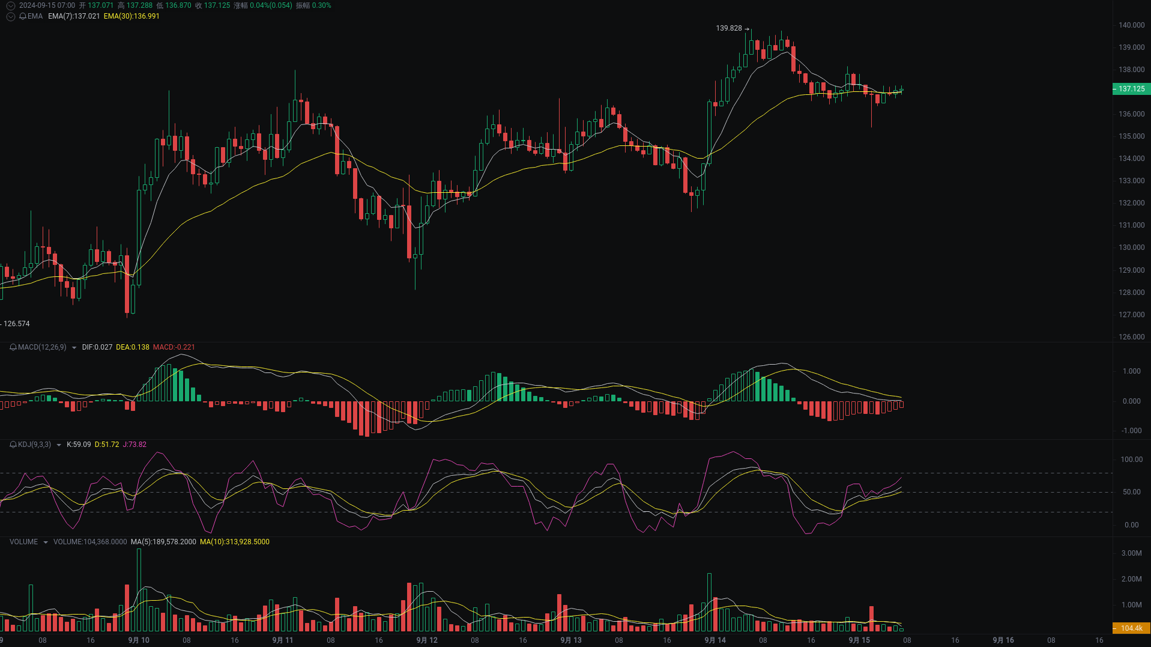Click the green 137.125 current price tag

tap(1131, 89)
